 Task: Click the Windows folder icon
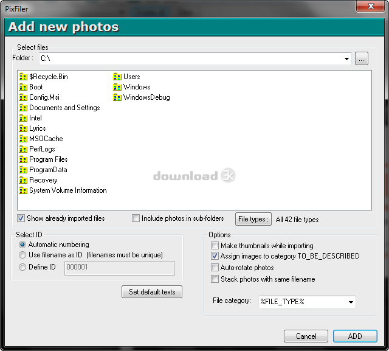[x=117, y=87]
